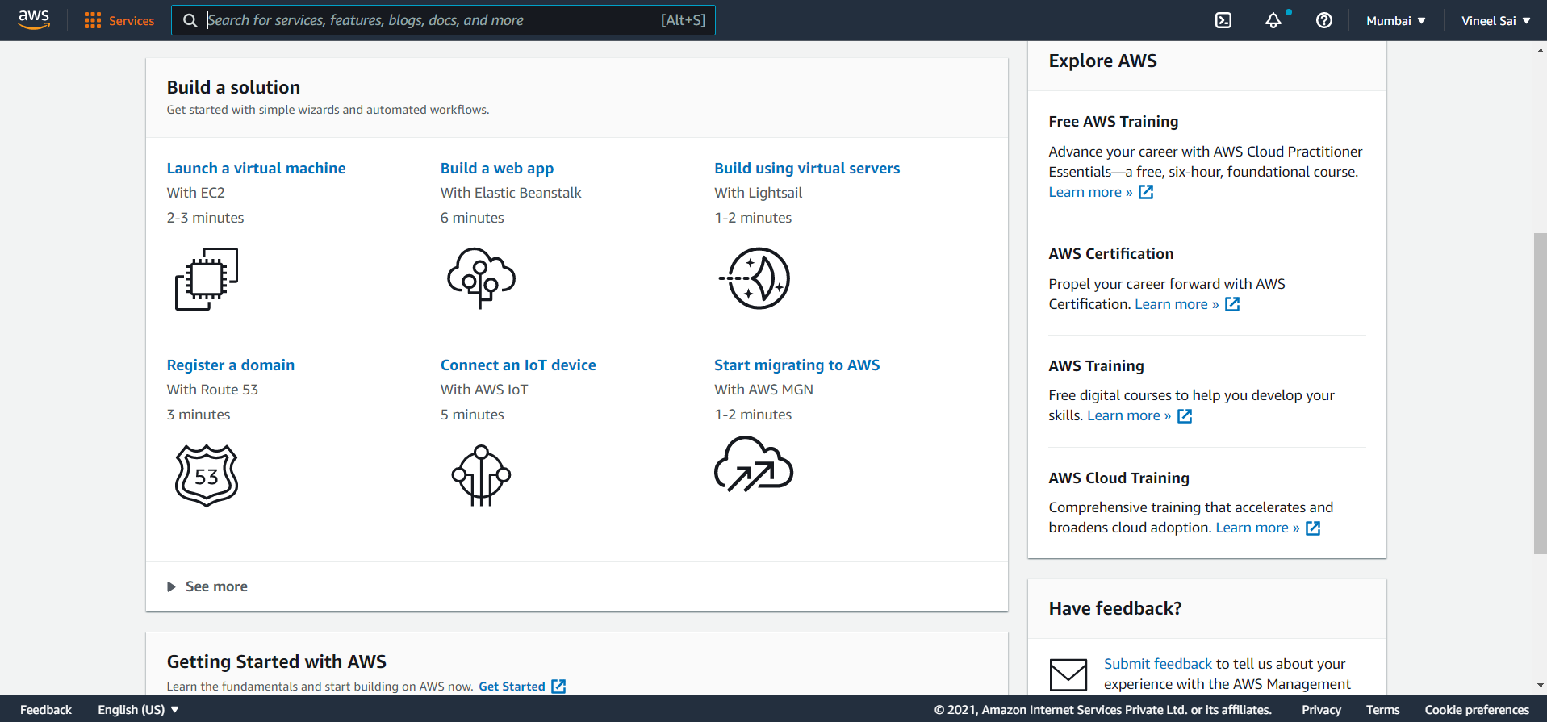Open Register a domain link
This screenshot has height=722, width=1547.
click(231, 365)
